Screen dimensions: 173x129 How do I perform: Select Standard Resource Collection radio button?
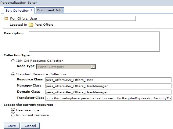pos(13,74)
